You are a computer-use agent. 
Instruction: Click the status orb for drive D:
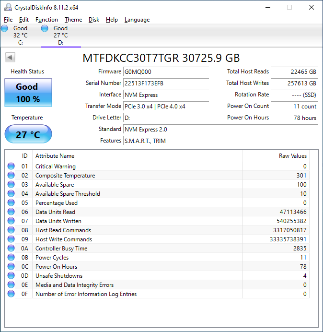point(45,29)
